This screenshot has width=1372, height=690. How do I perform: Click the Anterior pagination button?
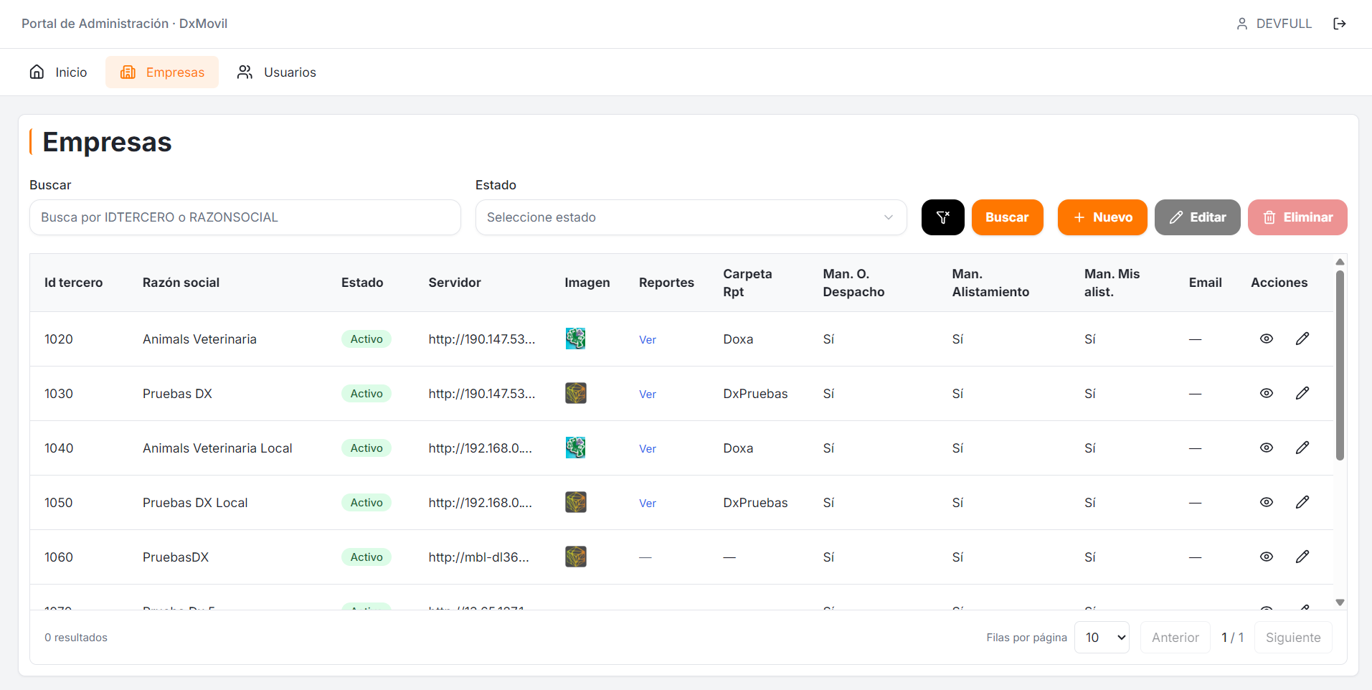1175,638
